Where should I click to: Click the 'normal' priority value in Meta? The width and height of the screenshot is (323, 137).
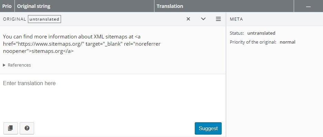click(287, 42)
